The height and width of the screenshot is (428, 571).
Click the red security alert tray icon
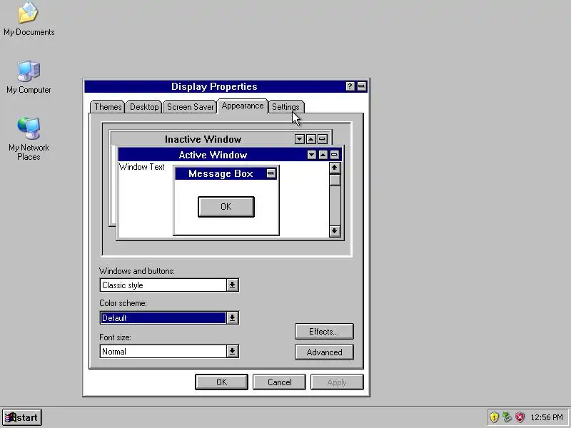click(520, 417)
